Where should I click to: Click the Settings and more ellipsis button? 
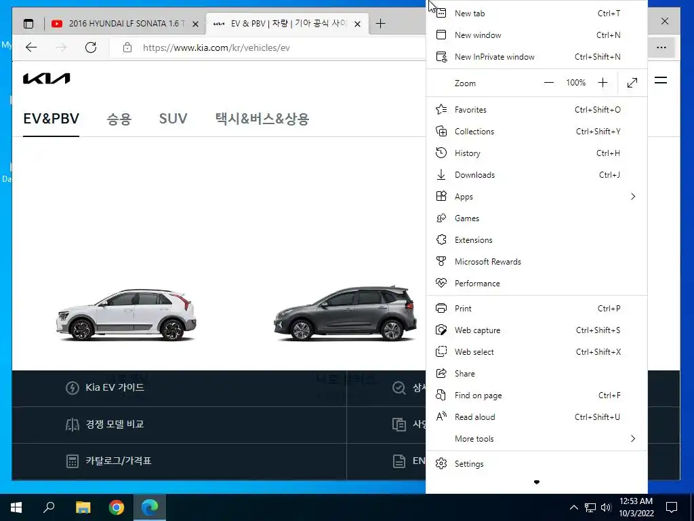tap(661, 47)
